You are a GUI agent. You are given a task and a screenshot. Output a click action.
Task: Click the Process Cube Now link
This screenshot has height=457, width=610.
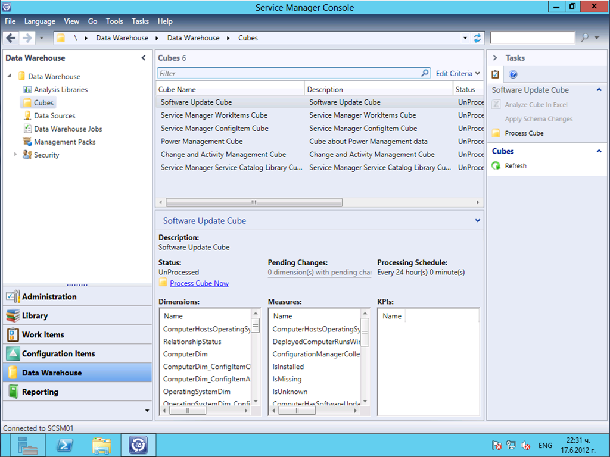(199, 284)
